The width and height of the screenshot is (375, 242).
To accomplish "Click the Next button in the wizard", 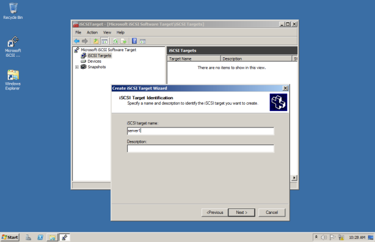I will 241,212.
